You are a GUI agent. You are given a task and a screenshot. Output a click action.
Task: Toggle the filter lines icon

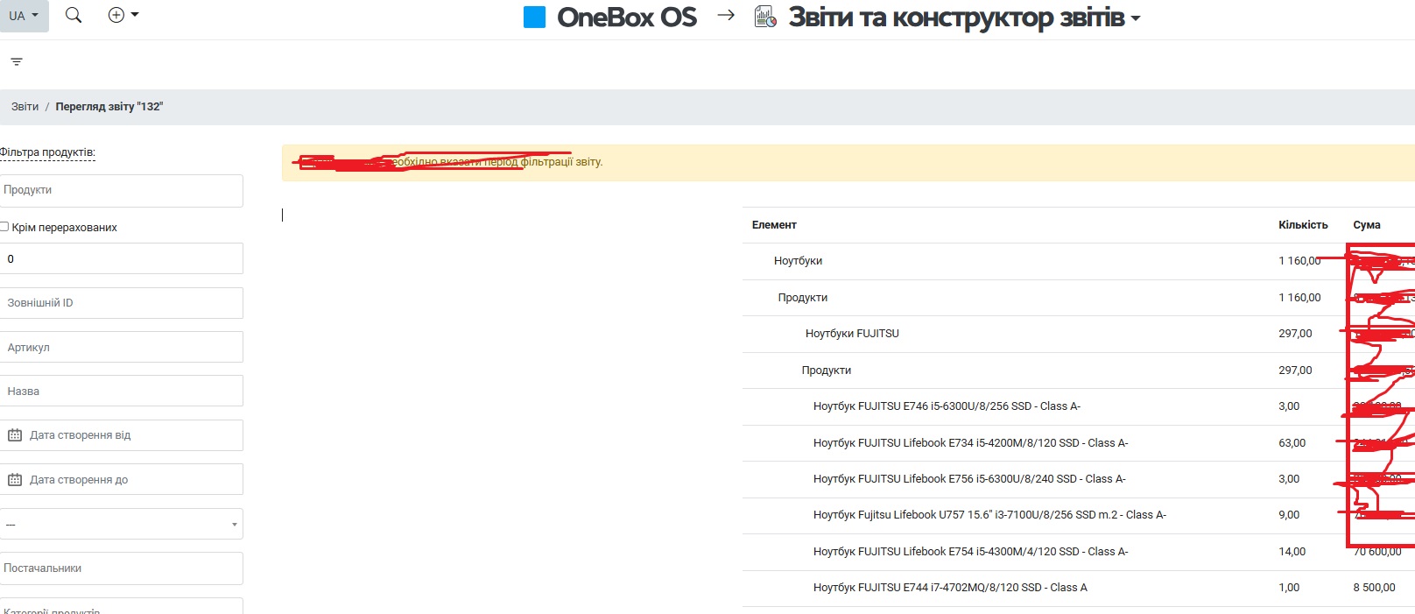click(17, 61)
